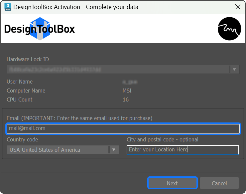Click the 'Country code' label
The width and height of the screenshot is (246, 194).
tap(22, 139)
